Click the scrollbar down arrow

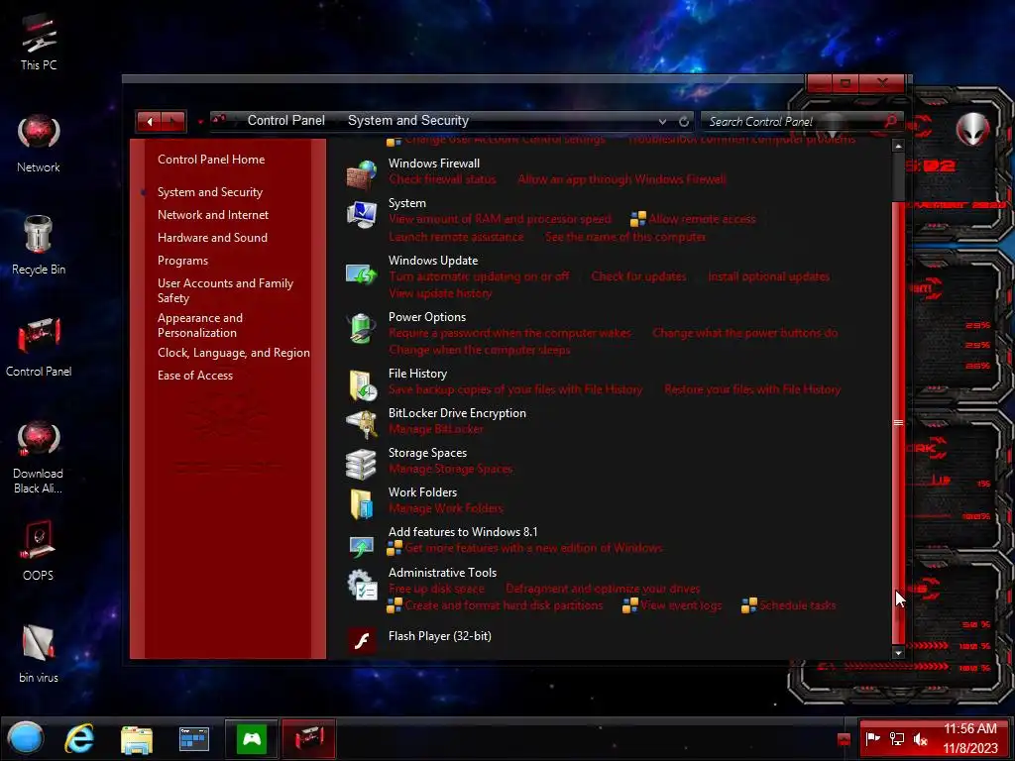[898, 653]
